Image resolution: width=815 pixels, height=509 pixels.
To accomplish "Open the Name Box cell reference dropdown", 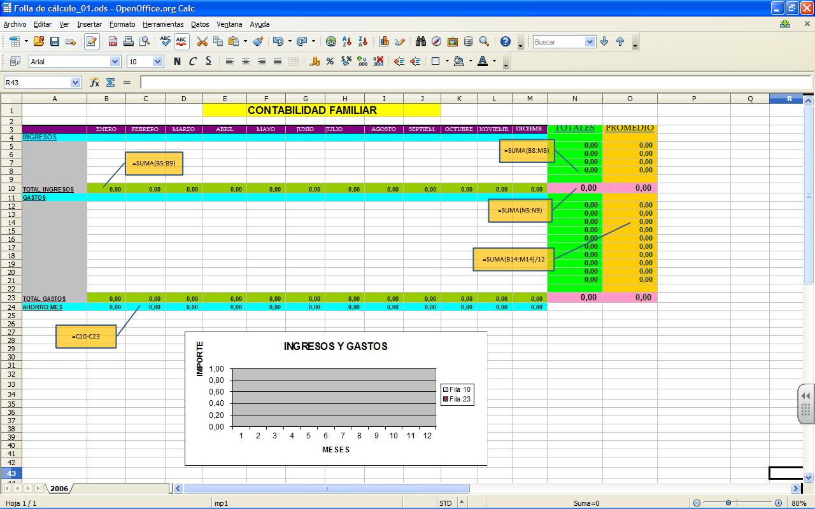I will point(75,83).
